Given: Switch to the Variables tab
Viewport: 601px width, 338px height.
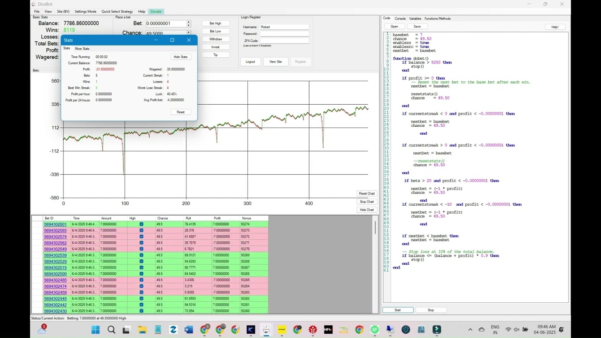Looking at the screenshot, I should [415, 18].
